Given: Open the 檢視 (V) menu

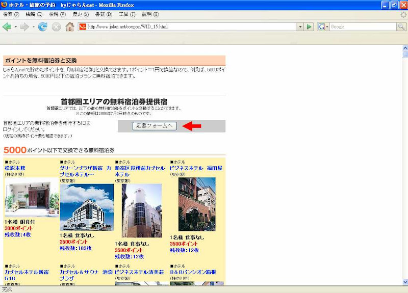Looking at the screenshot, I should pos(57,14).
